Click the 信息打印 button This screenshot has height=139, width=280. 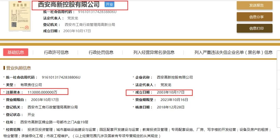click(254, 28)
